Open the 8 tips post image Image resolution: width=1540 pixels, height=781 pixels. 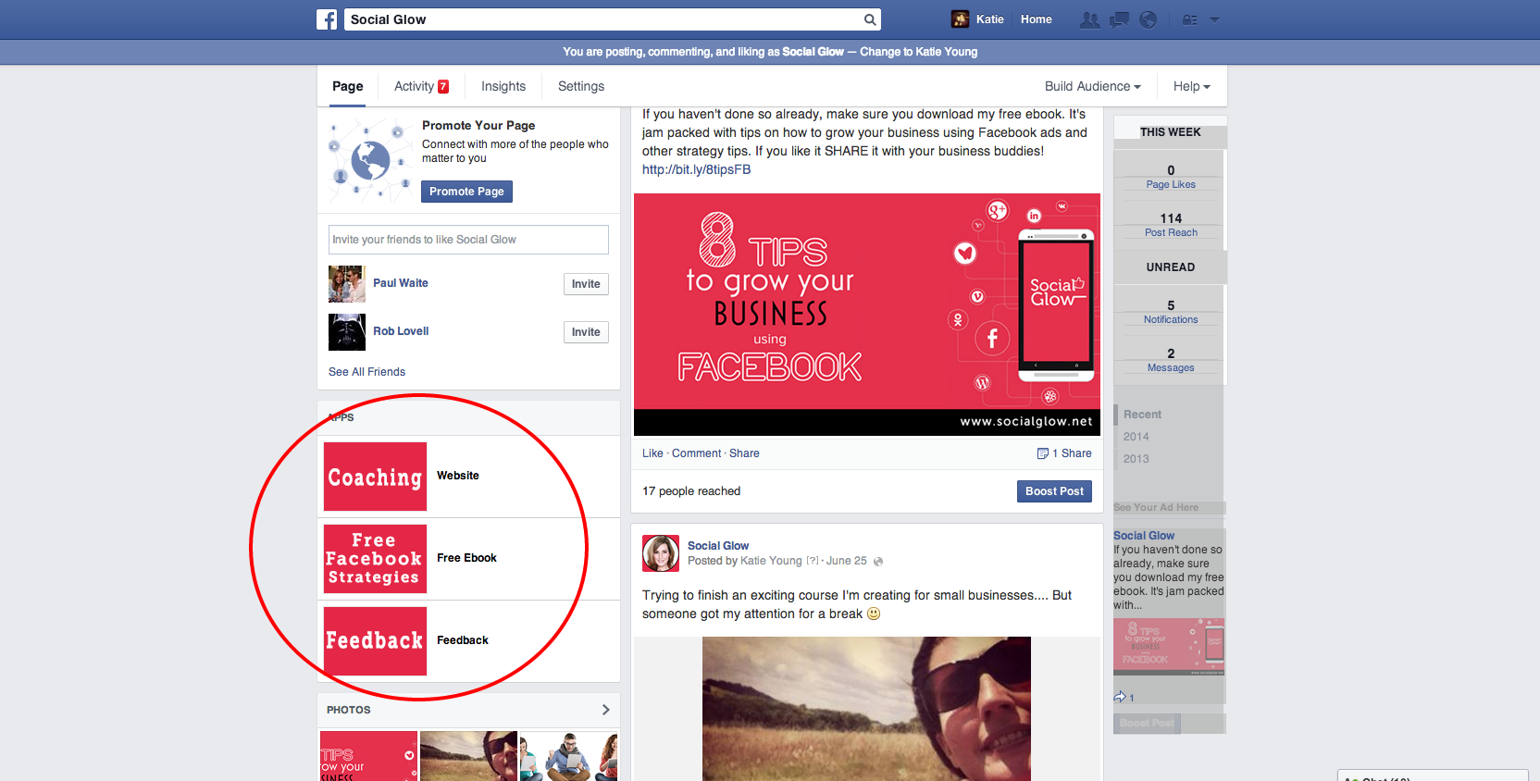pyautogui.click(x=867, y=315)
